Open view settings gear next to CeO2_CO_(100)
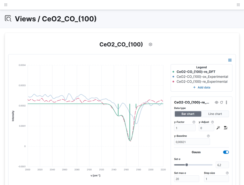 [x=150, y=44]
